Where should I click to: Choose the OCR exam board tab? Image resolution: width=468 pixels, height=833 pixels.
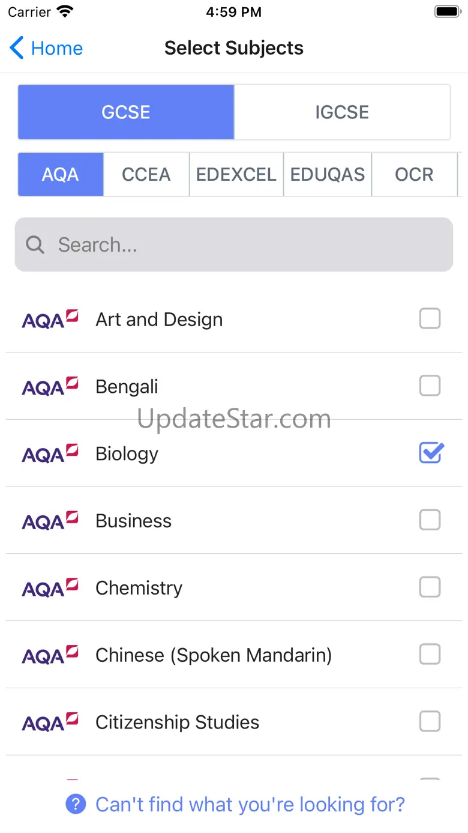(414, 175)
